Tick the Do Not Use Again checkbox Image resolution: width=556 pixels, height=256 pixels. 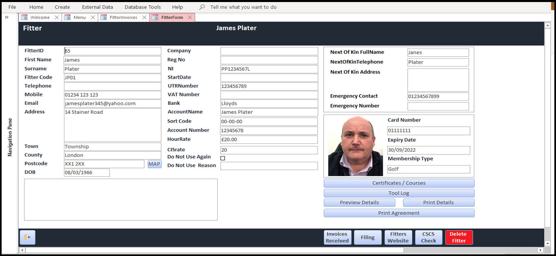pos(223,158)
